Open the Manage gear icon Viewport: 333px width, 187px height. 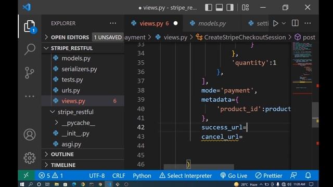[x=30, y=158]
